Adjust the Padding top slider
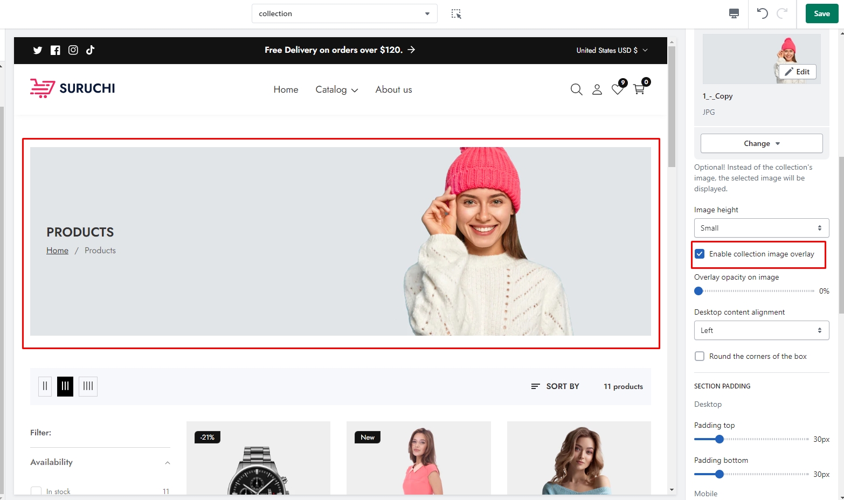The image size is (844, 500). [720, 439]
